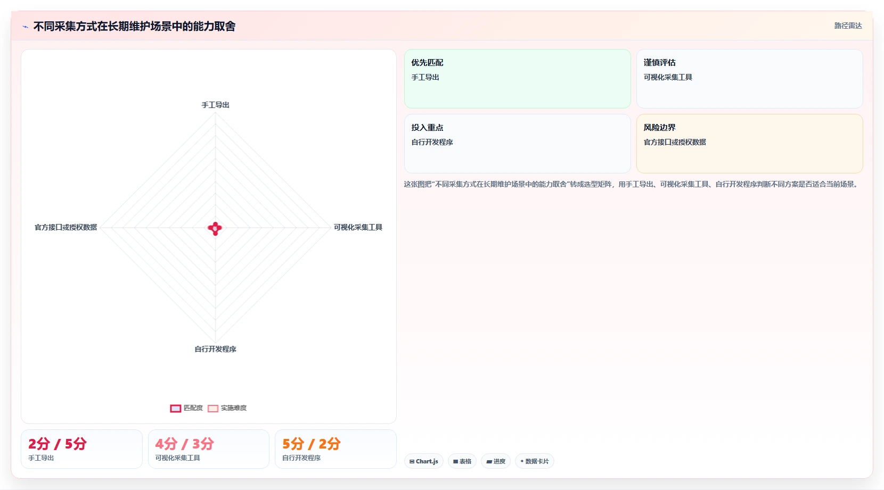Select the 4分 / 3分 score card
884x490 pixels.
(x=209, y=449)
